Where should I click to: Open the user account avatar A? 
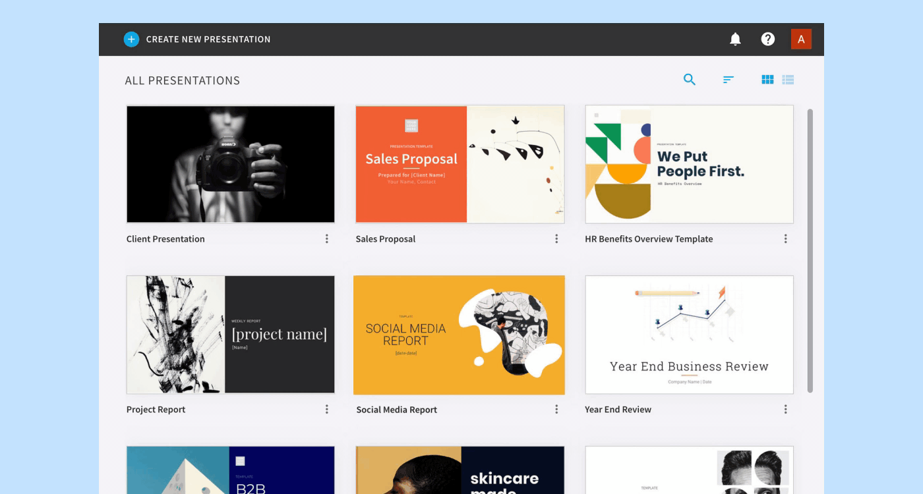[801, 40]
